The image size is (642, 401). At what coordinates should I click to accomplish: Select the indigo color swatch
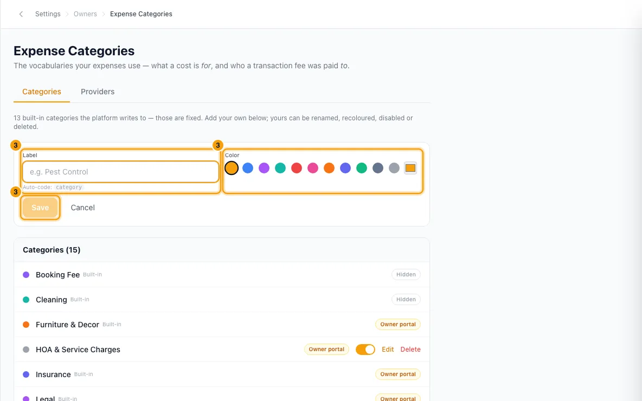(345, 168)
